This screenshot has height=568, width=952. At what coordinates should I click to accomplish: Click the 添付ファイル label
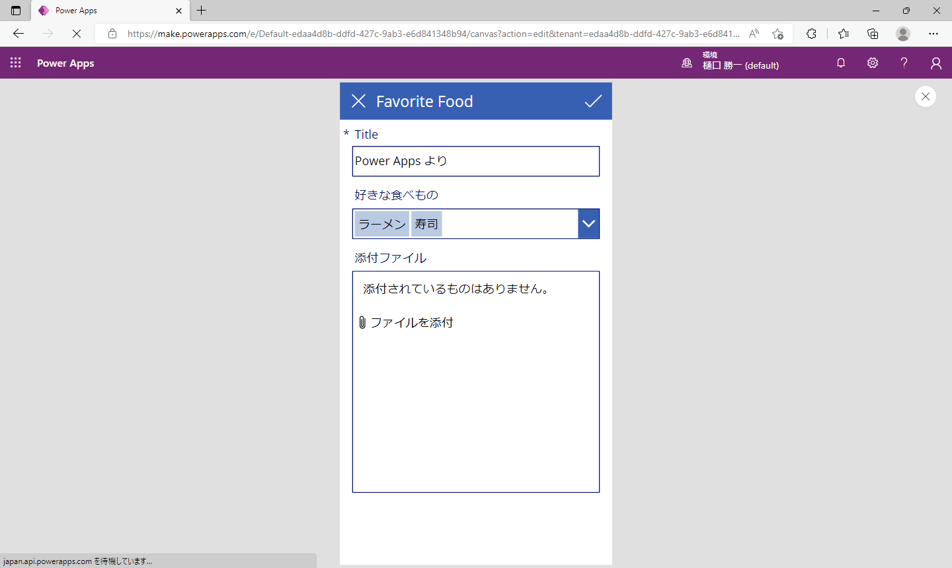[390, 258]
